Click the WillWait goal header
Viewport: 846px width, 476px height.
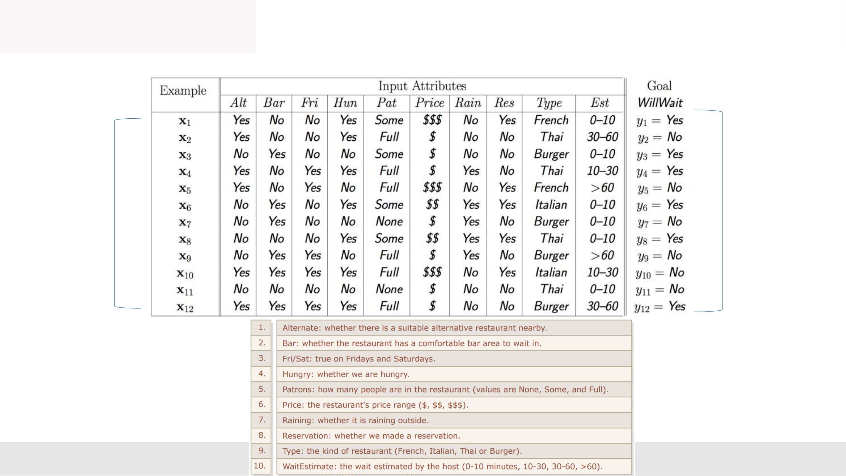660,102
